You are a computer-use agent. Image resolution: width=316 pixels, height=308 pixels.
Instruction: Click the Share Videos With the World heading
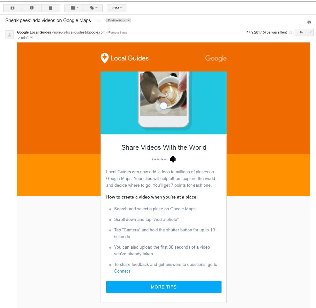coord(164,147)
